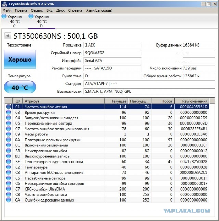Viewport: 219px width, 221px height.
Task: Click raw value 000B28EE54B1
Action: 194,129
